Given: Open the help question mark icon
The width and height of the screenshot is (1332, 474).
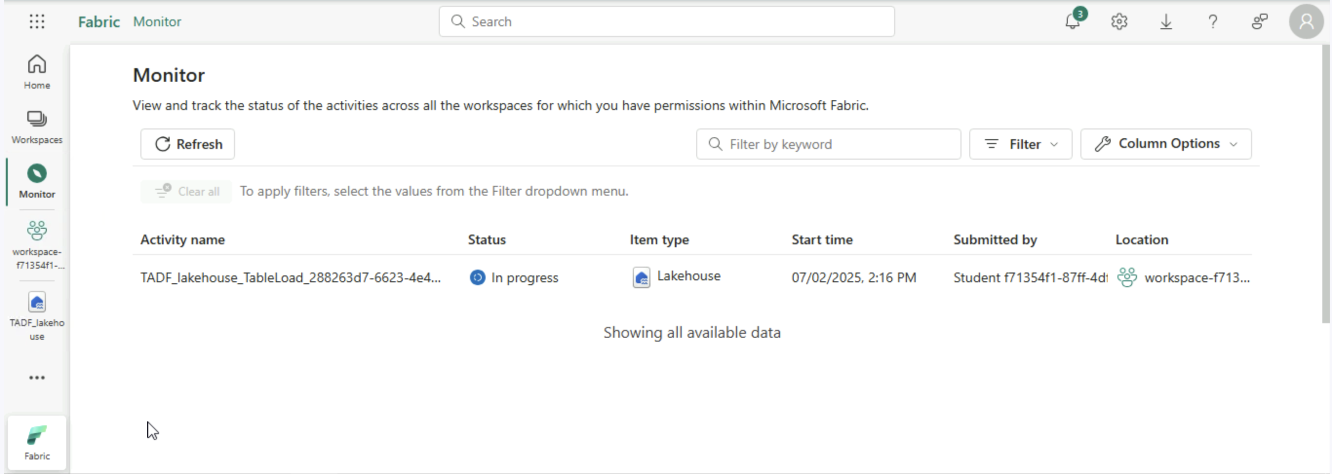Looking at the screenshot, I should (1213, 22).
